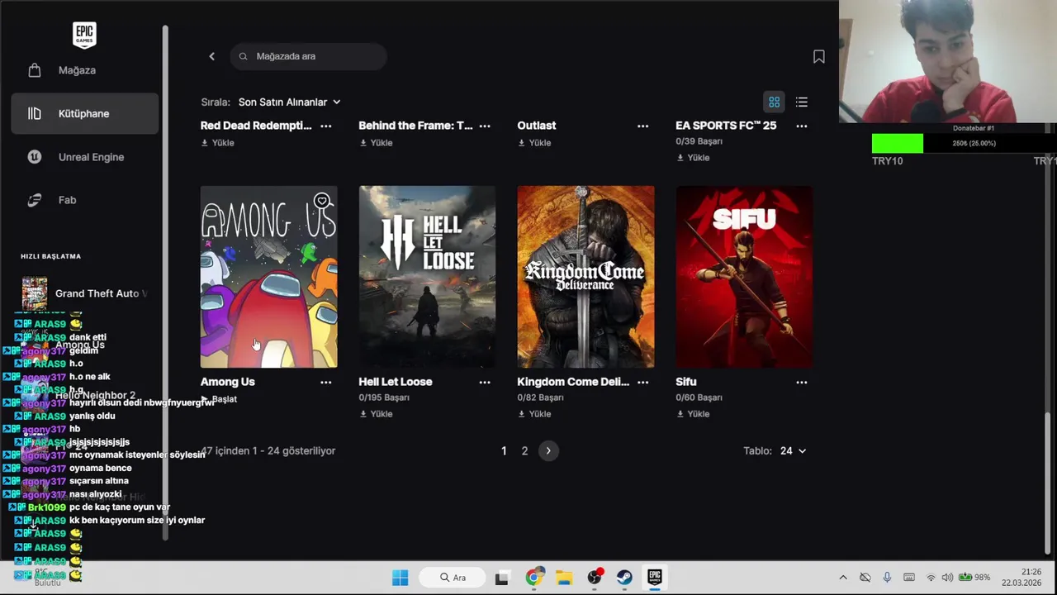Click the sidebar scrollbar
The height and width of the screenshot is (595, 1057).
coord(165,281)
